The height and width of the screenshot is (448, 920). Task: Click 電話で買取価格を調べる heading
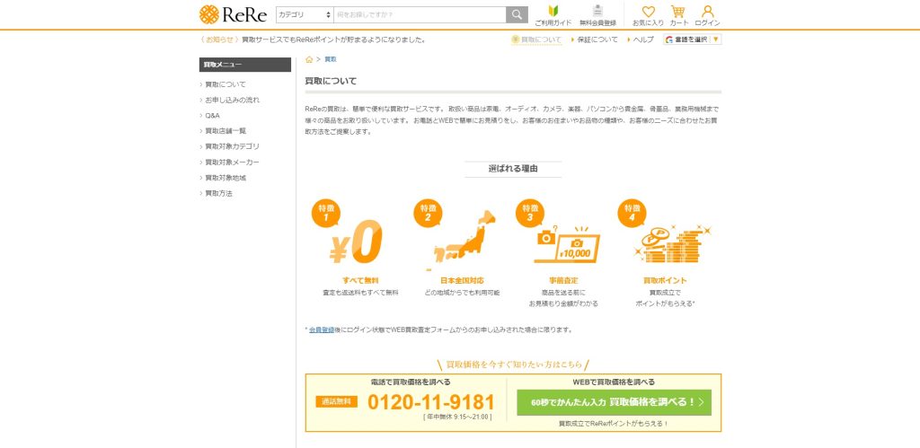(411, 382)
